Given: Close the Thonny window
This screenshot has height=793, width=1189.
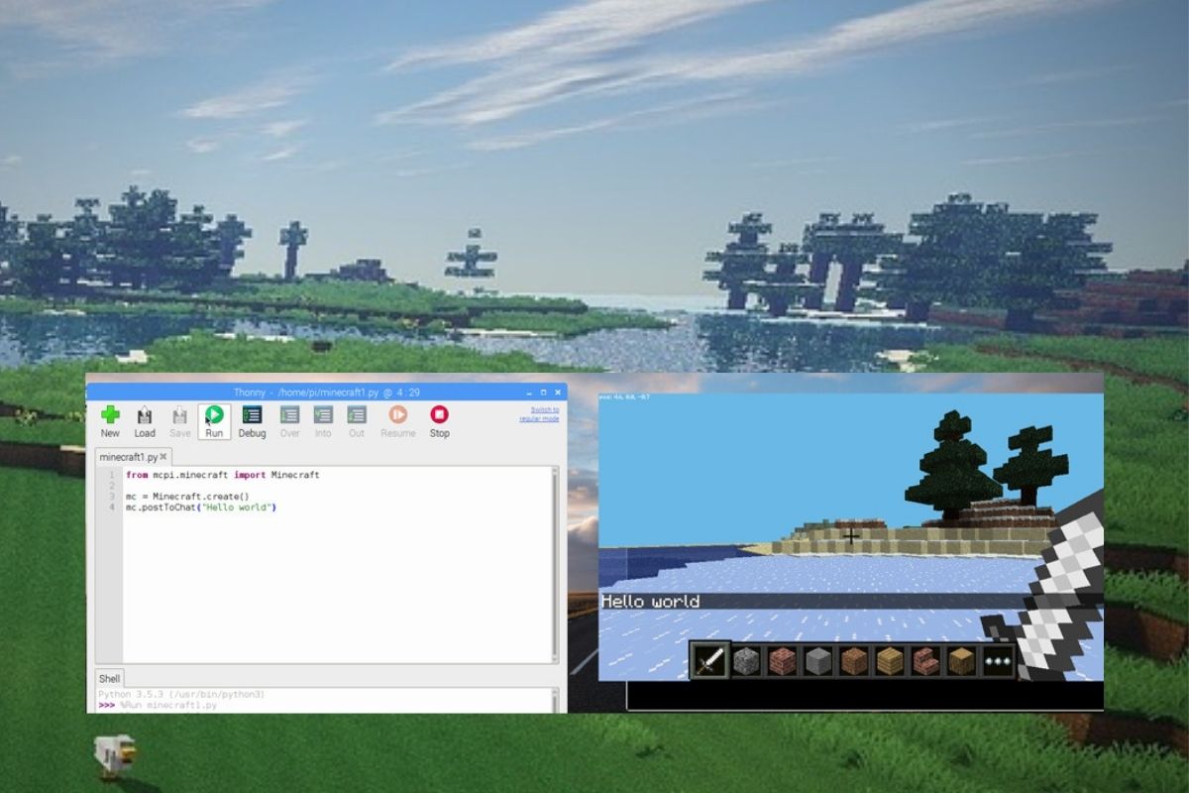Looking at the screenshot, I should point(557,393).
